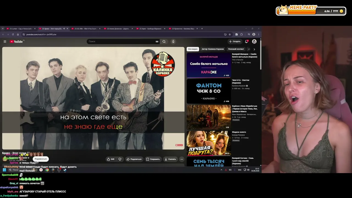Open a new browser tab
Screen dimensions: 352x198
pyautogui.click(x=202, y=29)
